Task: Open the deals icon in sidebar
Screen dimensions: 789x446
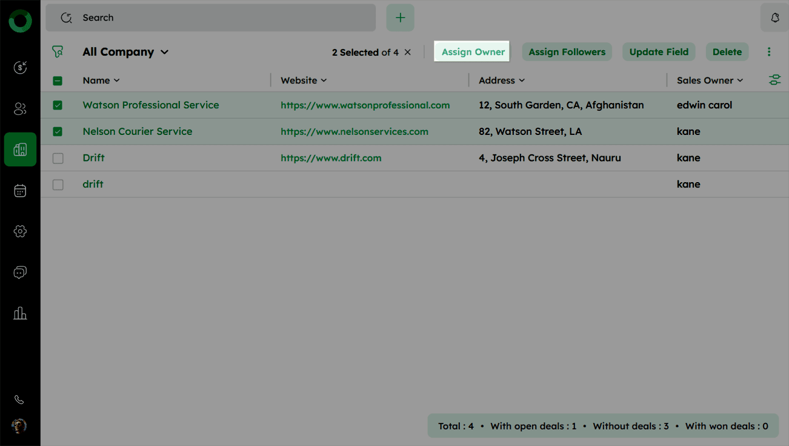Action: [x=20, y=67]
